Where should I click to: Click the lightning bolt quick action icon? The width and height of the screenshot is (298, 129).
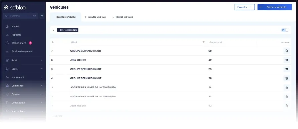click(x=42, y=16)
